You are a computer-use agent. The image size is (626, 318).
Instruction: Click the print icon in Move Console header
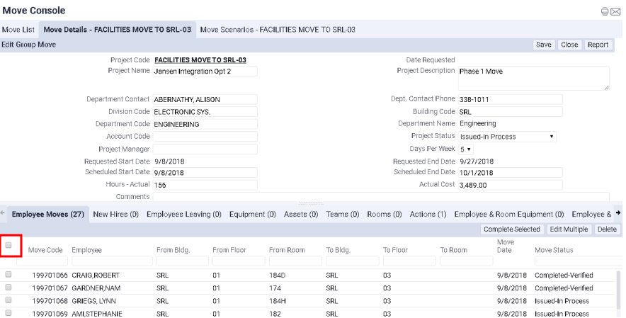[x=604, y=11]
